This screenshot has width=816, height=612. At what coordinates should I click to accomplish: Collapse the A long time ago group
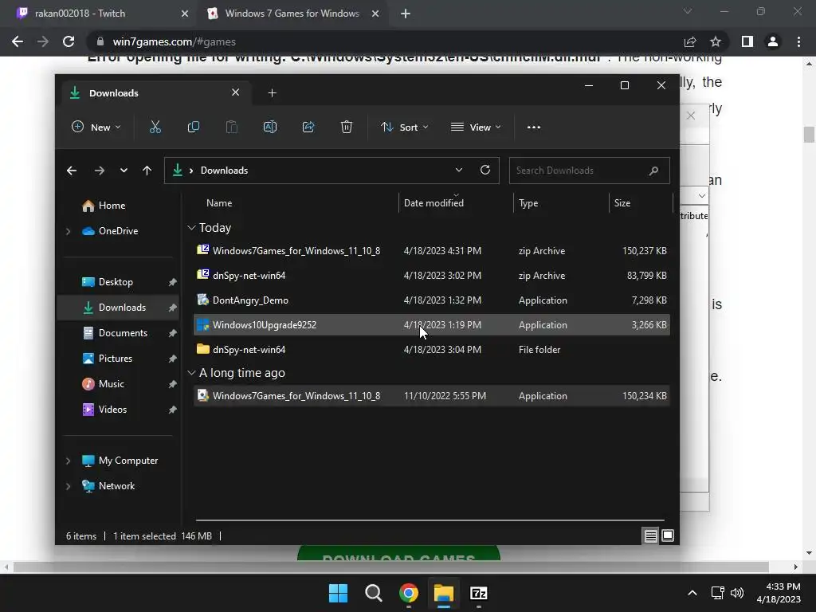pos(191,373)
